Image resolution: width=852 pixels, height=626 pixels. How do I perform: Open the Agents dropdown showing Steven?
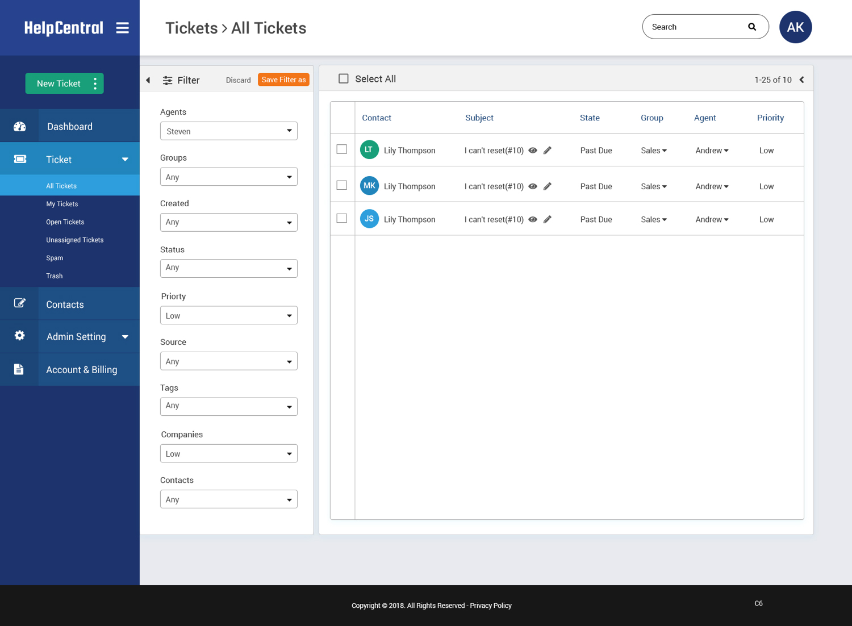coord(228,131)
